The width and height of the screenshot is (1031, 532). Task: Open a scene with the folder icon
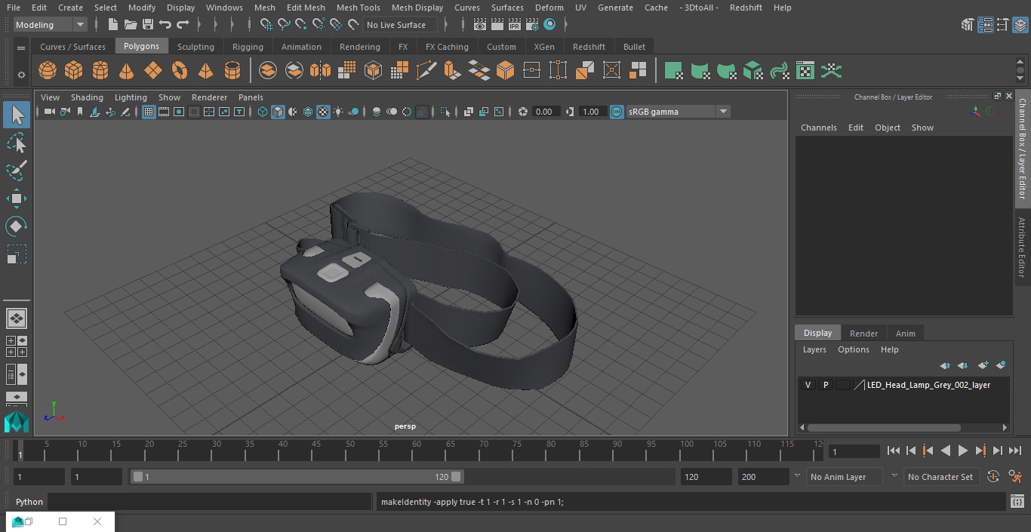[x=131, y=25]
